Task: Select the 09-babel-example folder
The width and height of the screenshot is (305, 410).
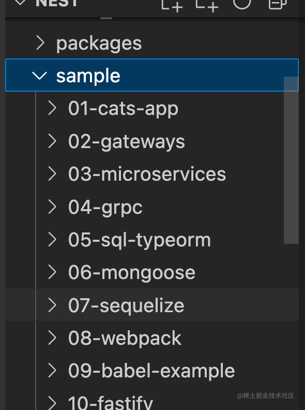Action: [151, 371]
